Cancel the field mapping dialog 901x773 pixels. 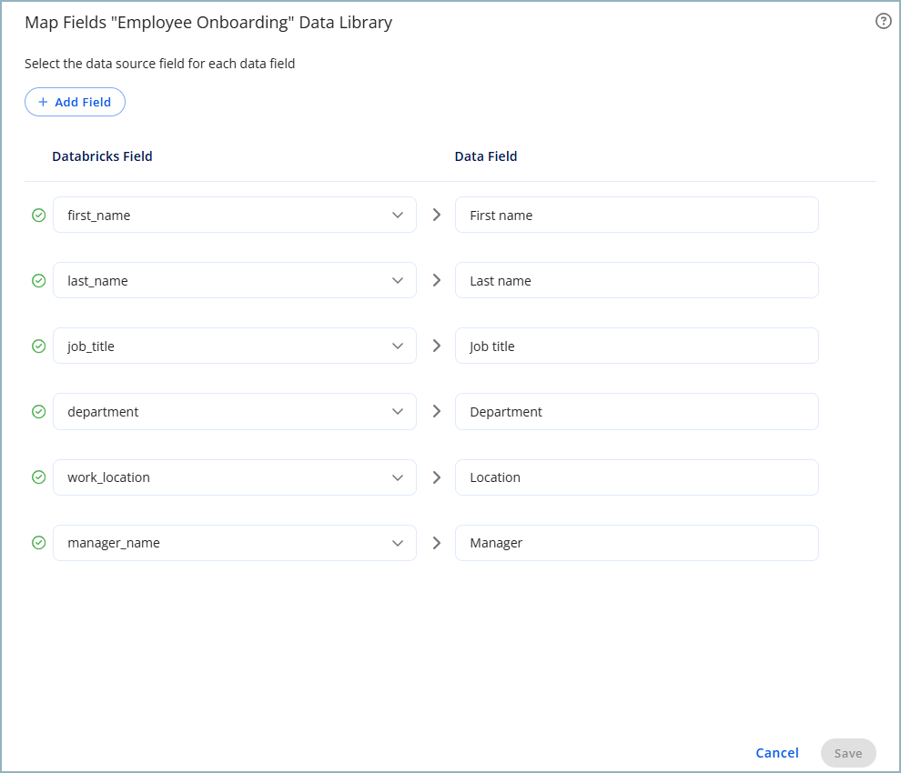point(776,753)
